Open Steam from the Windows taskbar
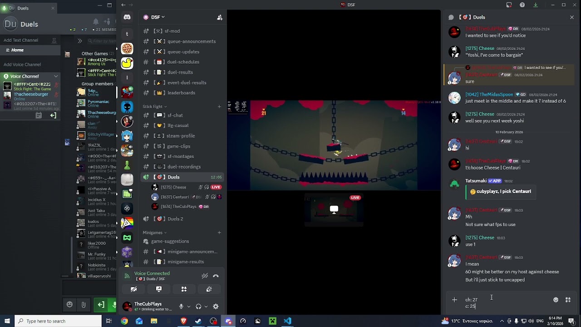Viewport: 581px width, 327px height. click(x=198, y=321)
